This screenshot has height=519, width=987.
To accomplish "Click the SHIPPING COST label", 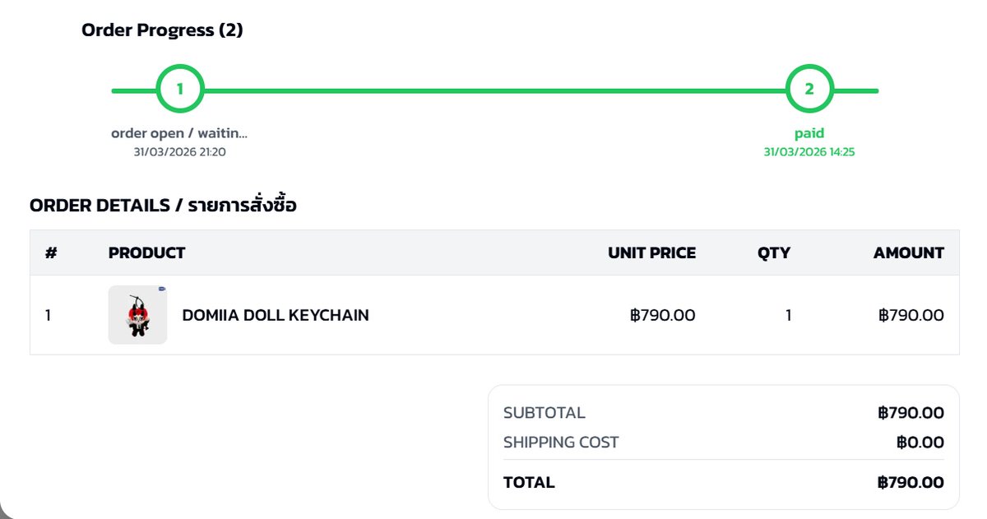I will [561, 443].
